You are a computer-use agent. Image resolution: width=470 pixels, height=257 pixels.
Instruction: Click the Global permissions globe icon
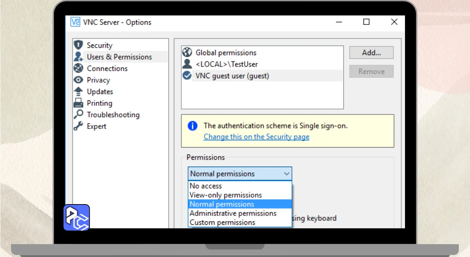187,53
